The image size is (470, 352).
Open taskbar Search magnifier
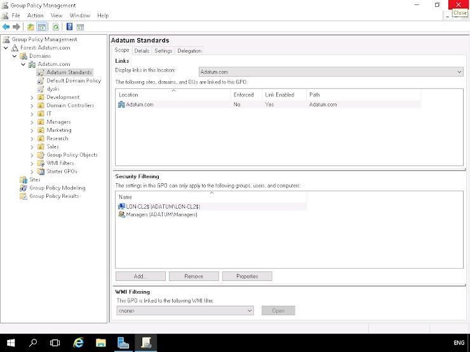click(x=33, y=342)
